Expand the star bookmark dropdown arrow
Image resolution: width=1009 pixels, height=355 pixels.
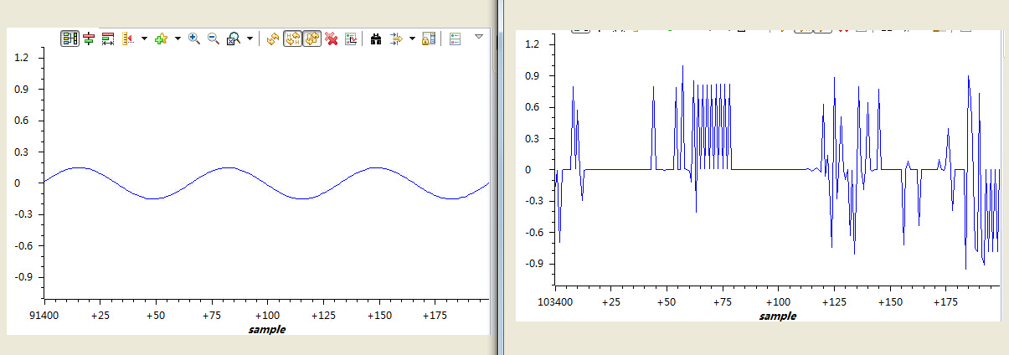pos(178,39)
